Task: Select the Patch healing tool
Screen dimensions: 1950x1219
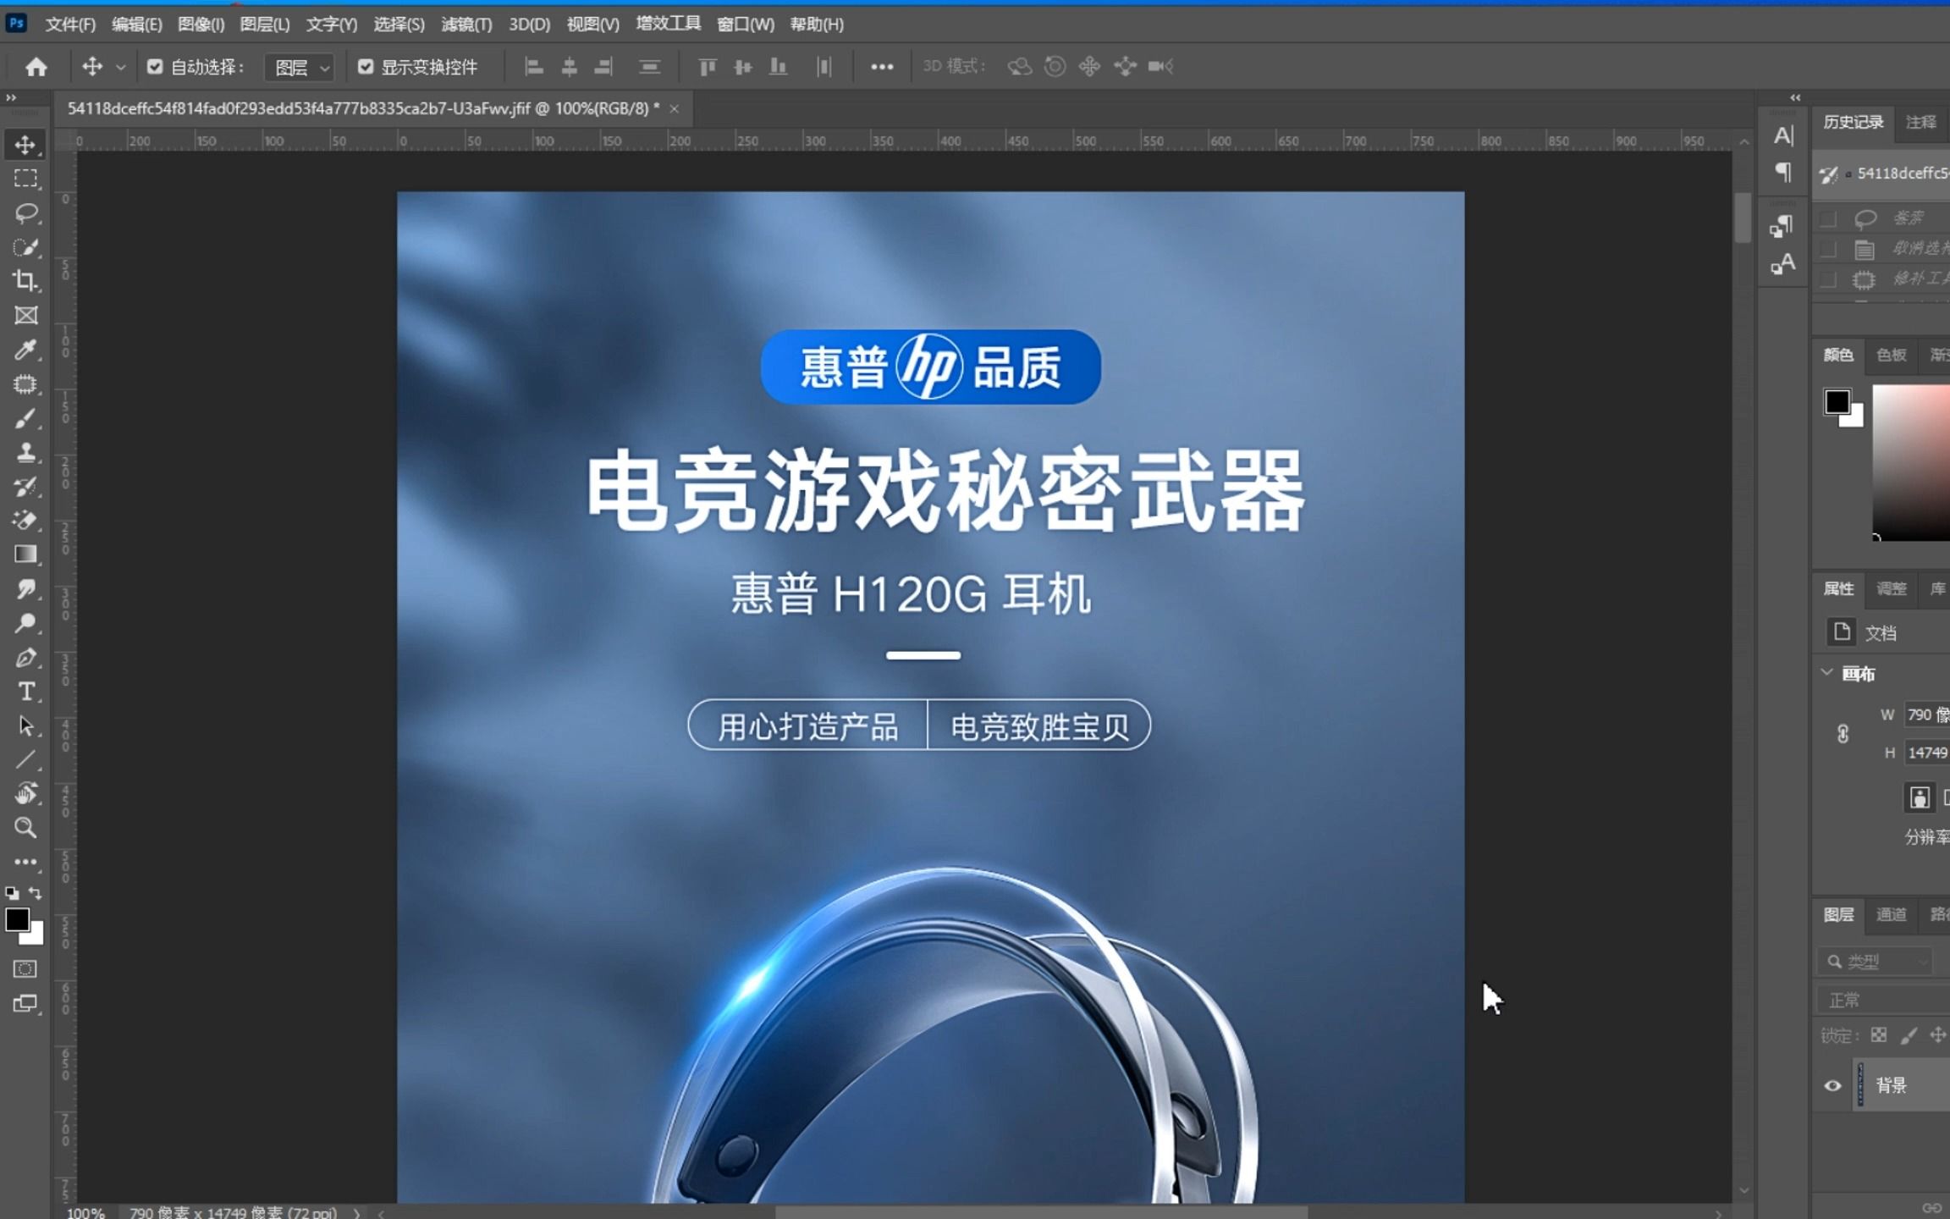Action: point(25,384)
